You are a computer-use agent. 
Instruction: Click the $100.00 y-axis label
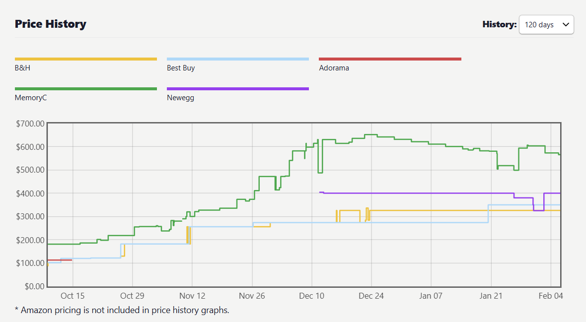(30, 263)
